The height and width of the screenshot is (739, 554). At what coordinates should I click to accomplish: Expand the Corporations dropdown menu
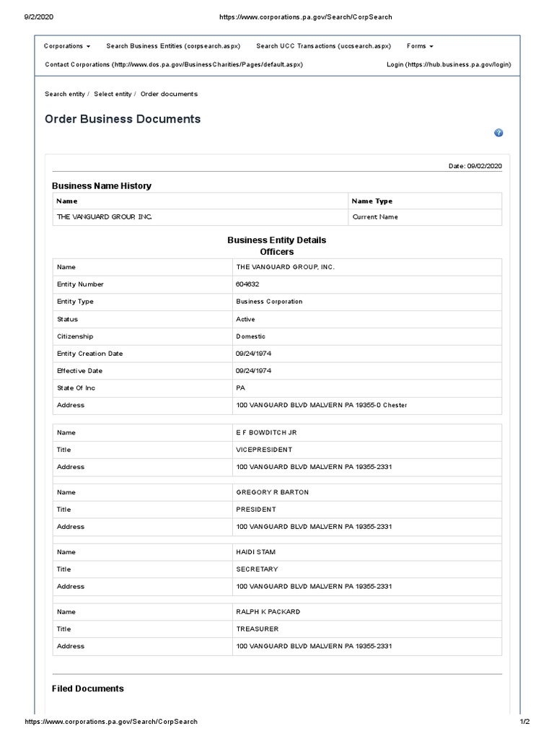pos(67,46)
